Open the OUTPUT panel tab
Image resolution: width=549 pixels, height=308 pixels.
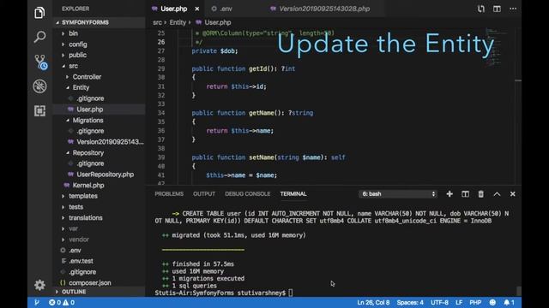(204, 194)
